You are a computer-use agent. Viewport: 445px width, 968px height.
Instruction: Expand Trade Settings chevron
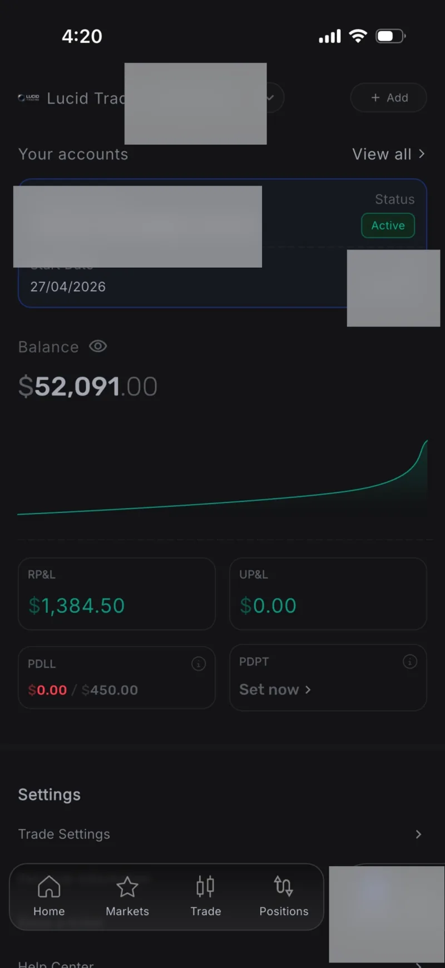point(418,834)
